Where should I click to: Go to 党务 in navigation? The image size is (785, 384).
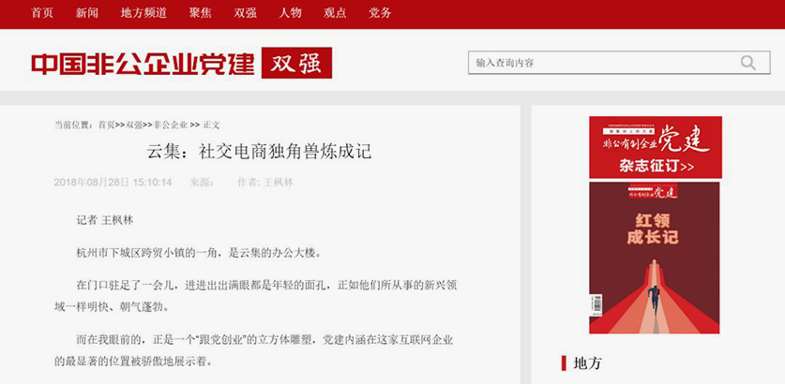(380, 13)
